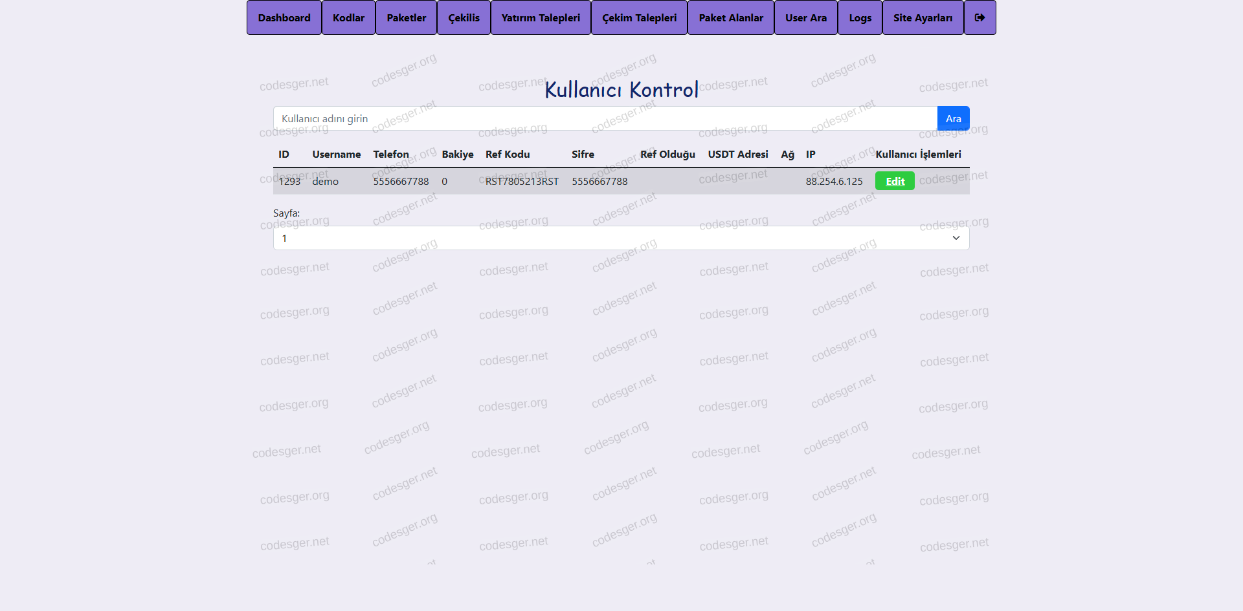Go to Paket Alanlar
1243x611 pixels.
coord(730,17)
